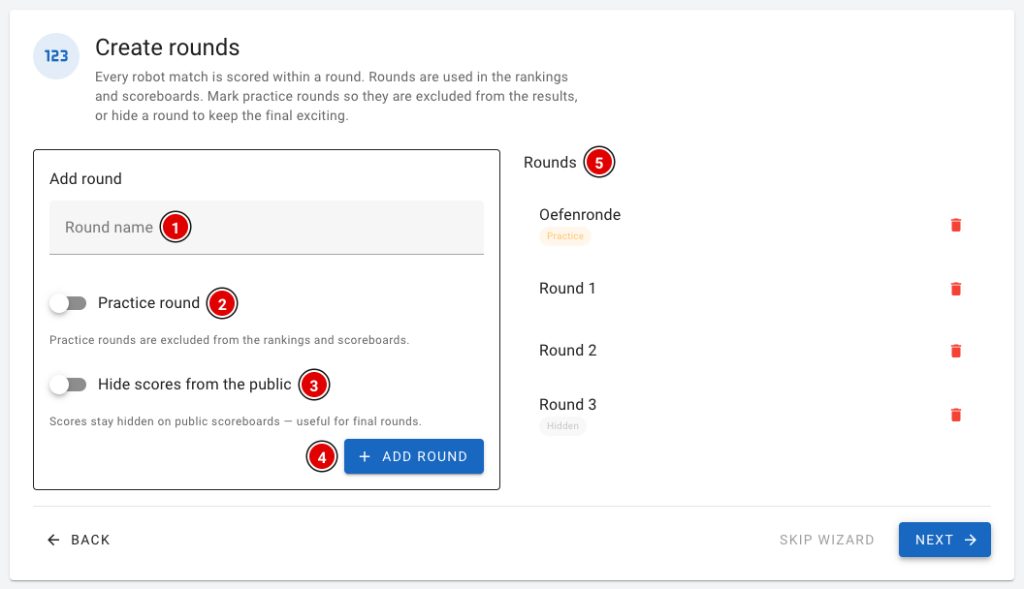Image resolution: width=1024 pixels, height=589 pixels.
Task: Proceed with the Next button
Action: [x=945, y=541]
